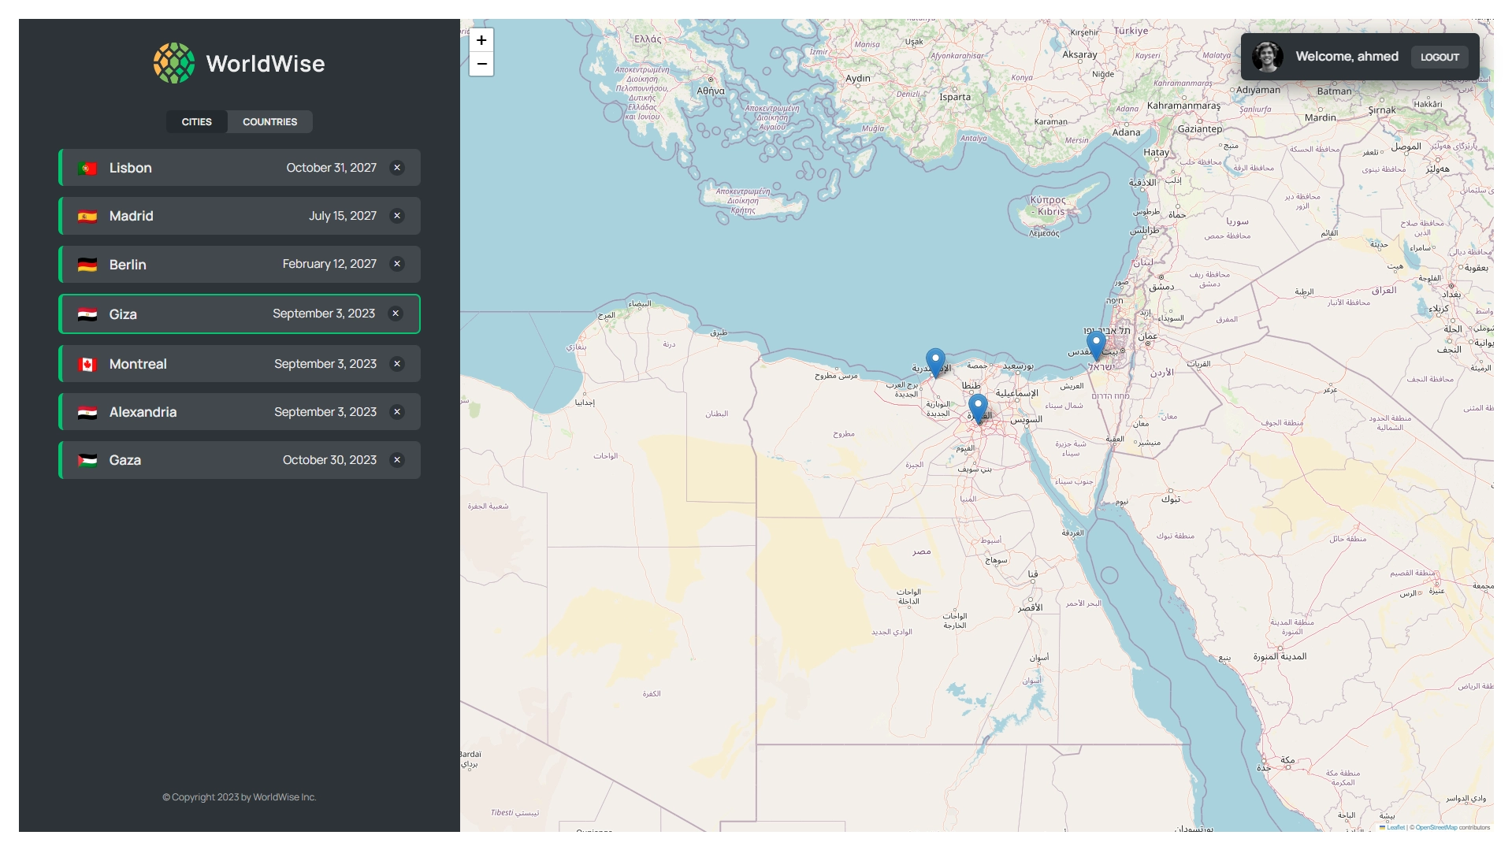Zoom in on the map

click(481, 40)
